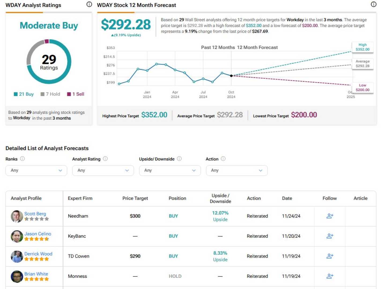
Task: Open the Ranks filter dropdown
Action: tap(36, 170)
